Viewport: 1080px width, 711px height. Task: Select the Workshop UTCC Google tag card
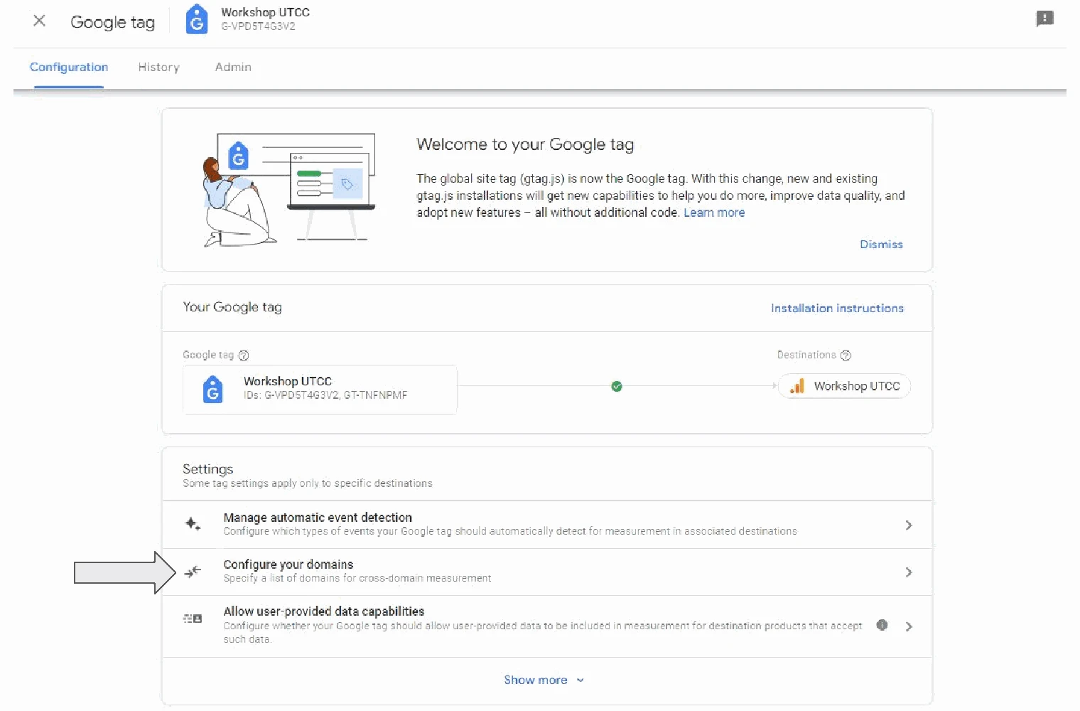pos(320,389)
